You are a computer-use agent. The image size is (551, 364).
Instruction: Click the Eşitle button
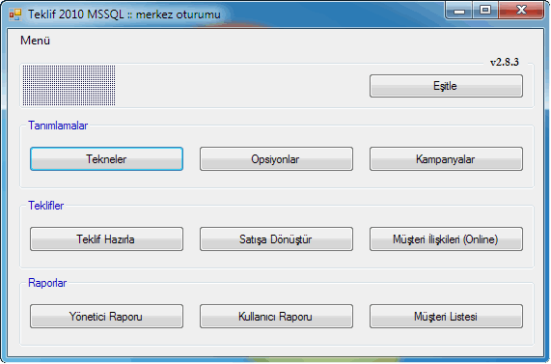446,86
